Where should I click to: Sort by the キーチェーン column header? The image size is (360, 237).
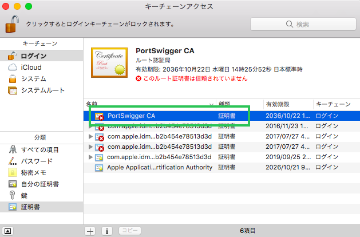coord(337,104)
